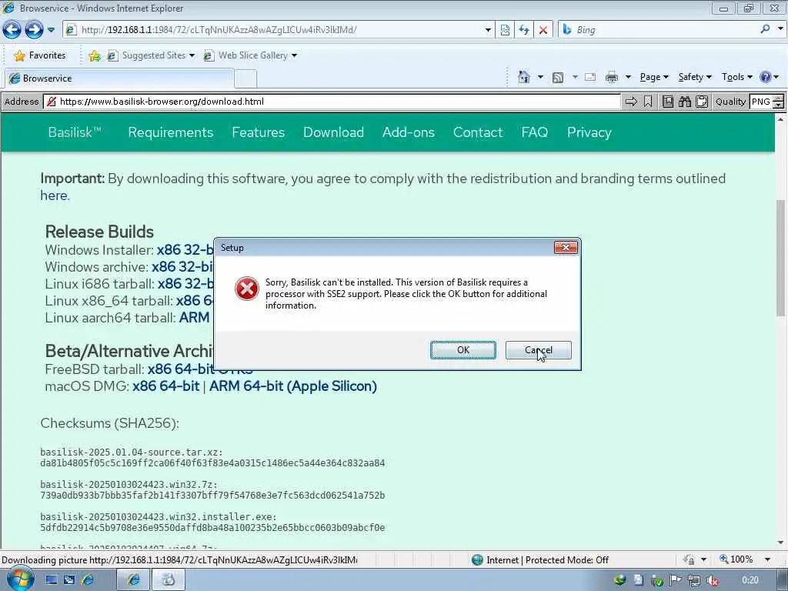Open the Safety menu

tap(695, 77)
